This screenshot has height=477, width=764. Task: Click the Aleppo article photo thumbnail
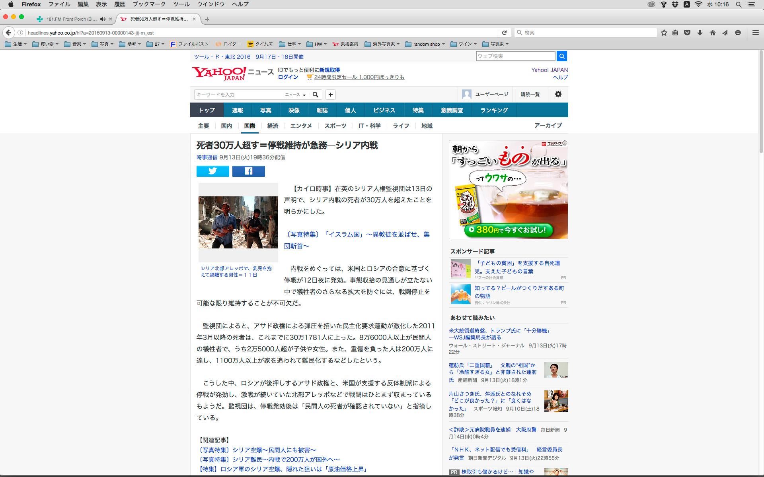point(238,222)
